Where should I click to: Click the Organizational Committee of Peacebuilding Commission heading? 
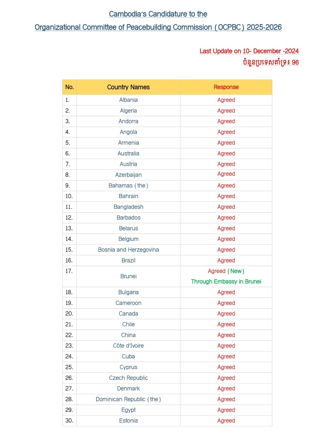(158, 27)
